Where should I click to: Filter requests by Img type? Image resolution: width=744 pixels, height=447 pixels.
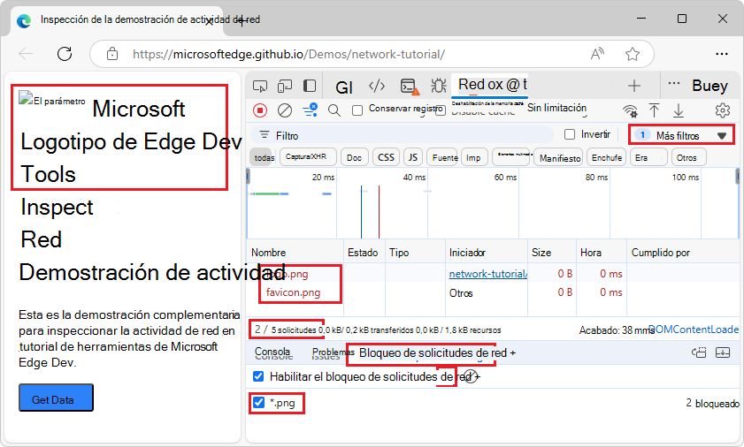[x=473, y=157]
